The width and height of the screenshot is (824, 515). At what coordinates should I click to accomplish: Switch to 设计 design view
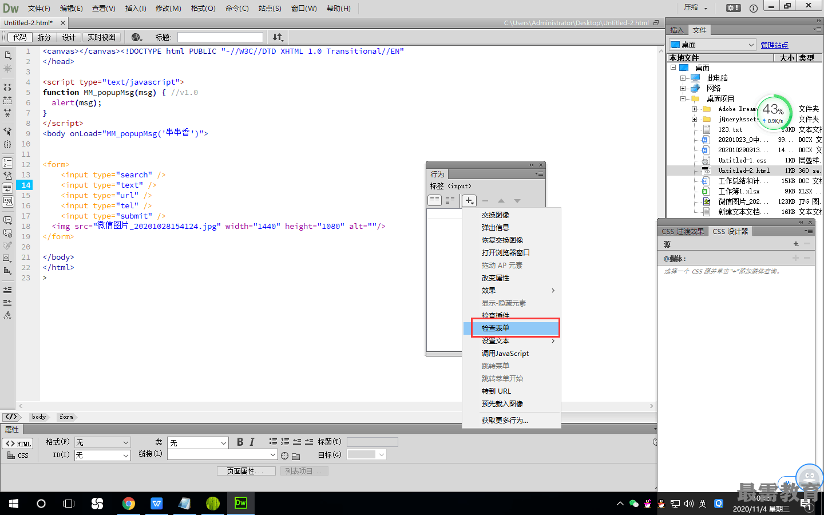(69, 37)
